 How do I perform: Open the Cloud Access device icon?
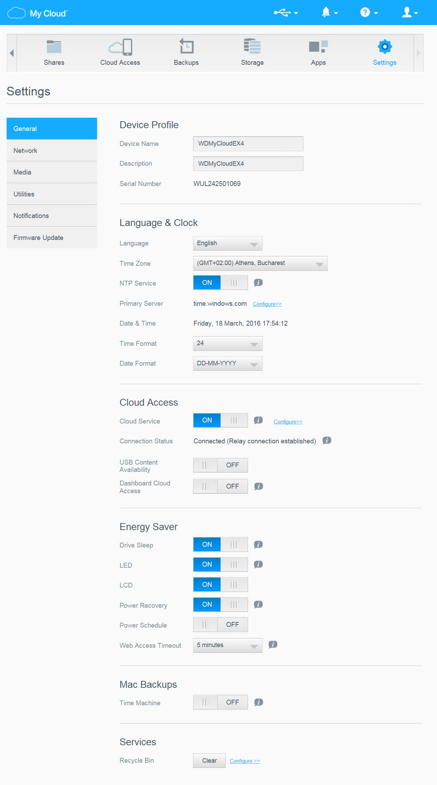pos(120,47)
